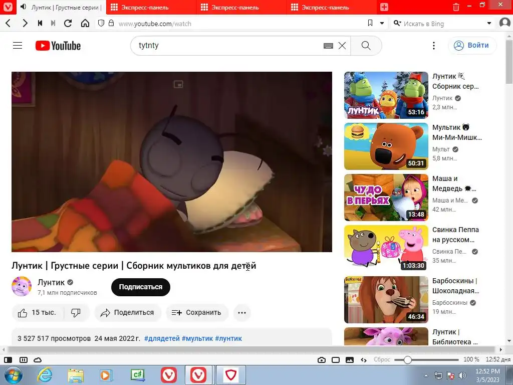Toggle tab tiling in status bar
513x385 pixels.
click(x=24, y=360)
